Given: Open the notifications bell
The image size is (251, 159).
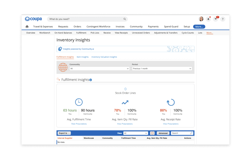Looking at the screenshot, I should [208, 19].
